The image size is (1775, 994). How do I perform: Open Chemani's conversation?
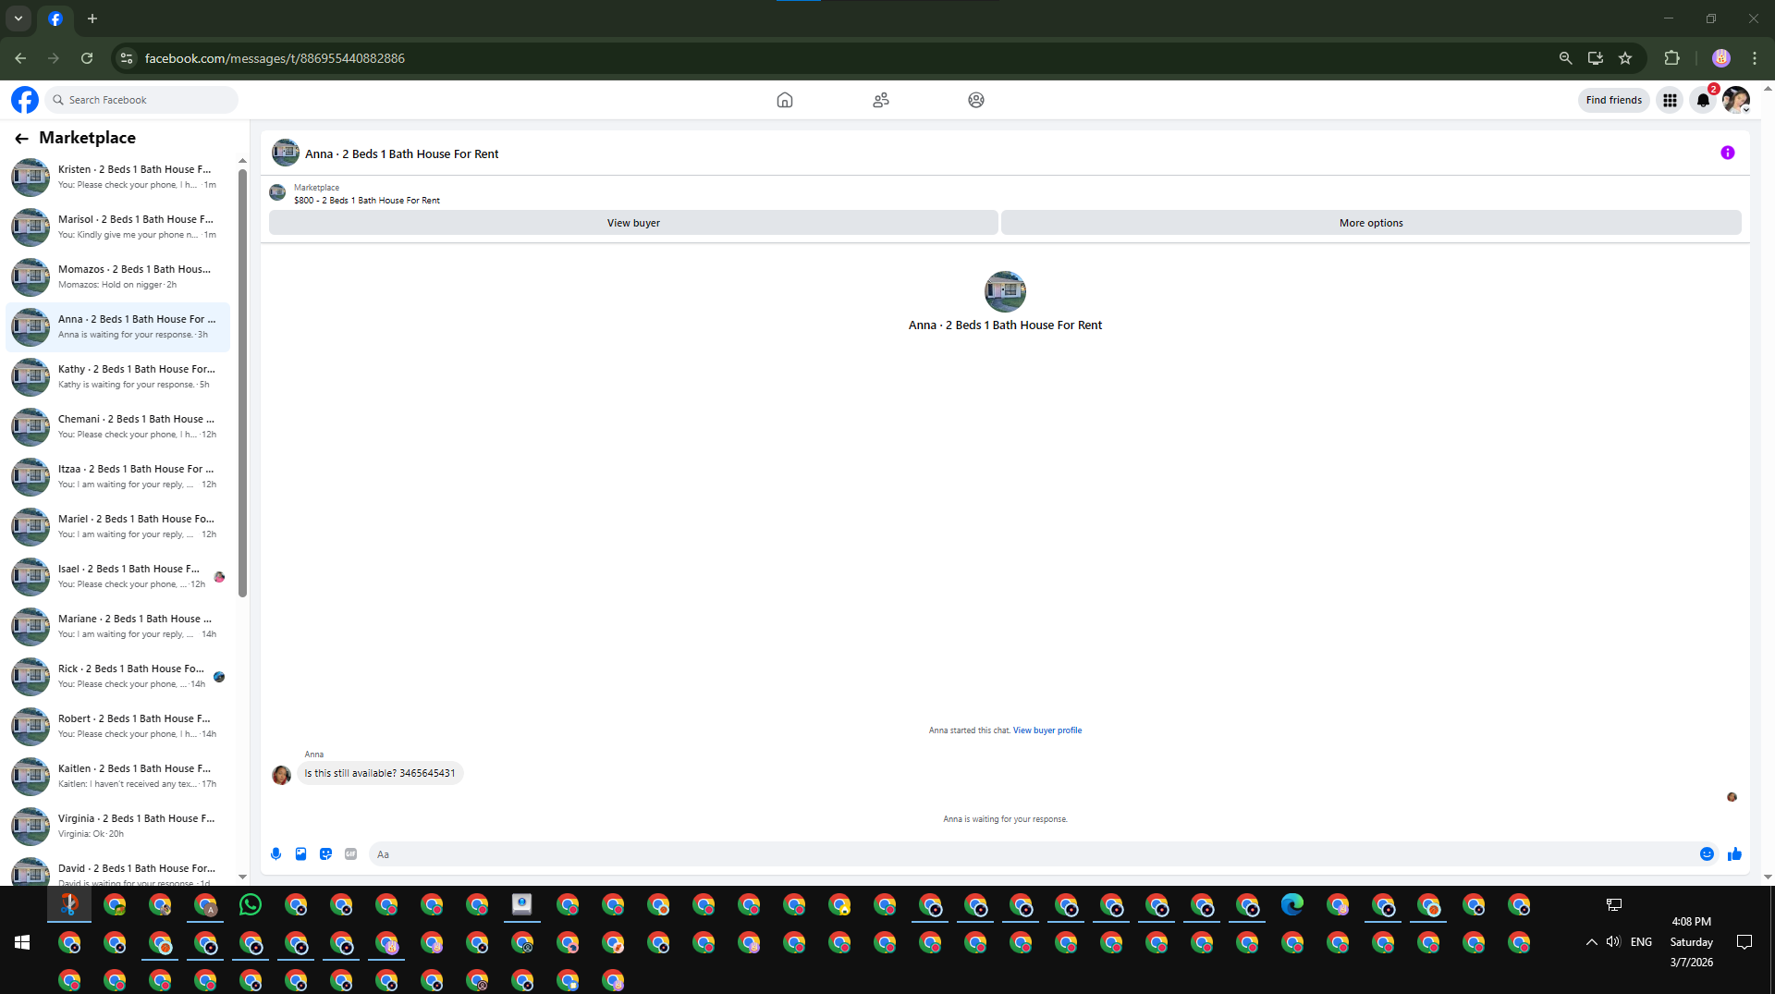(117, 427)
